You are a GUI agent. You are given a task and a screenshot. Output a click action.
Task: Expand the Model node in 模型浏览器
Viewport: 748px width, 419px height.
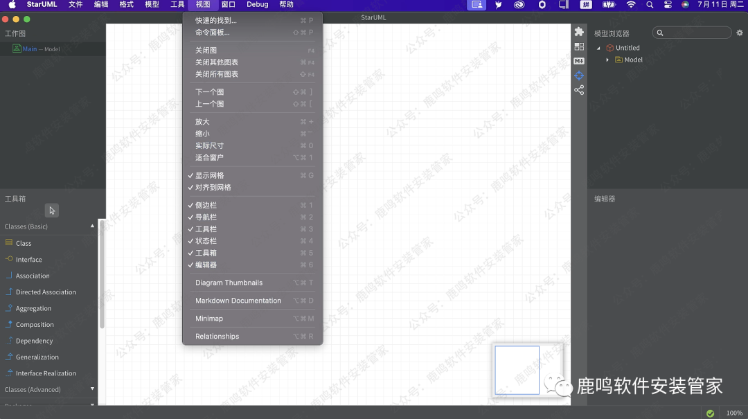click(608, 60)
